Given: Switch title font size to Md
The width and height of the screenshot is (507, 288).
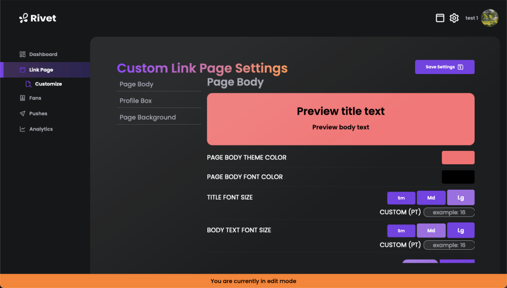Looking at the screenshot, I should [x=431, y=197].
